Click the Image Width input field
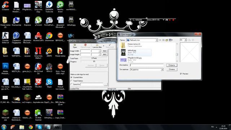 [x=86, y=51]
